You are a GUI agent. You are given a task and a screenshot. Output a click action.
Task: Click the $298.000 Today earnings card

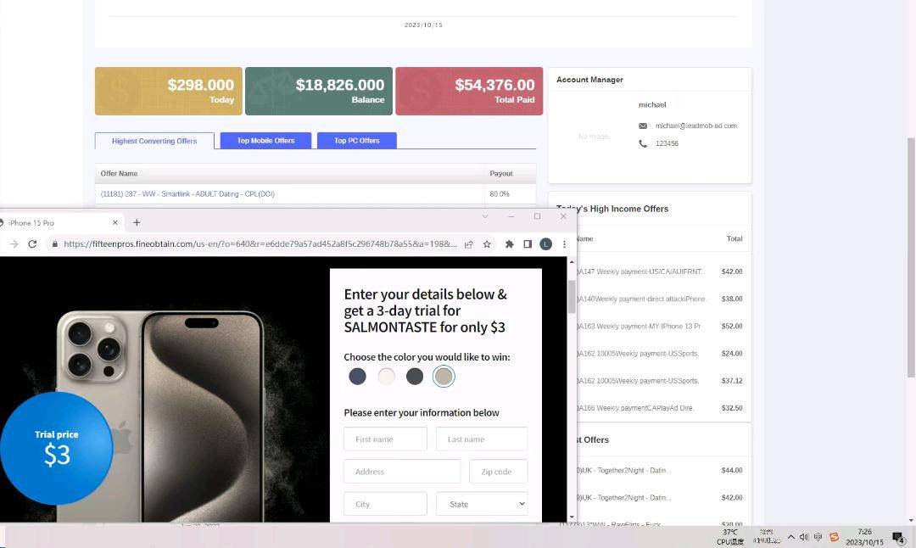pos(168,91)
